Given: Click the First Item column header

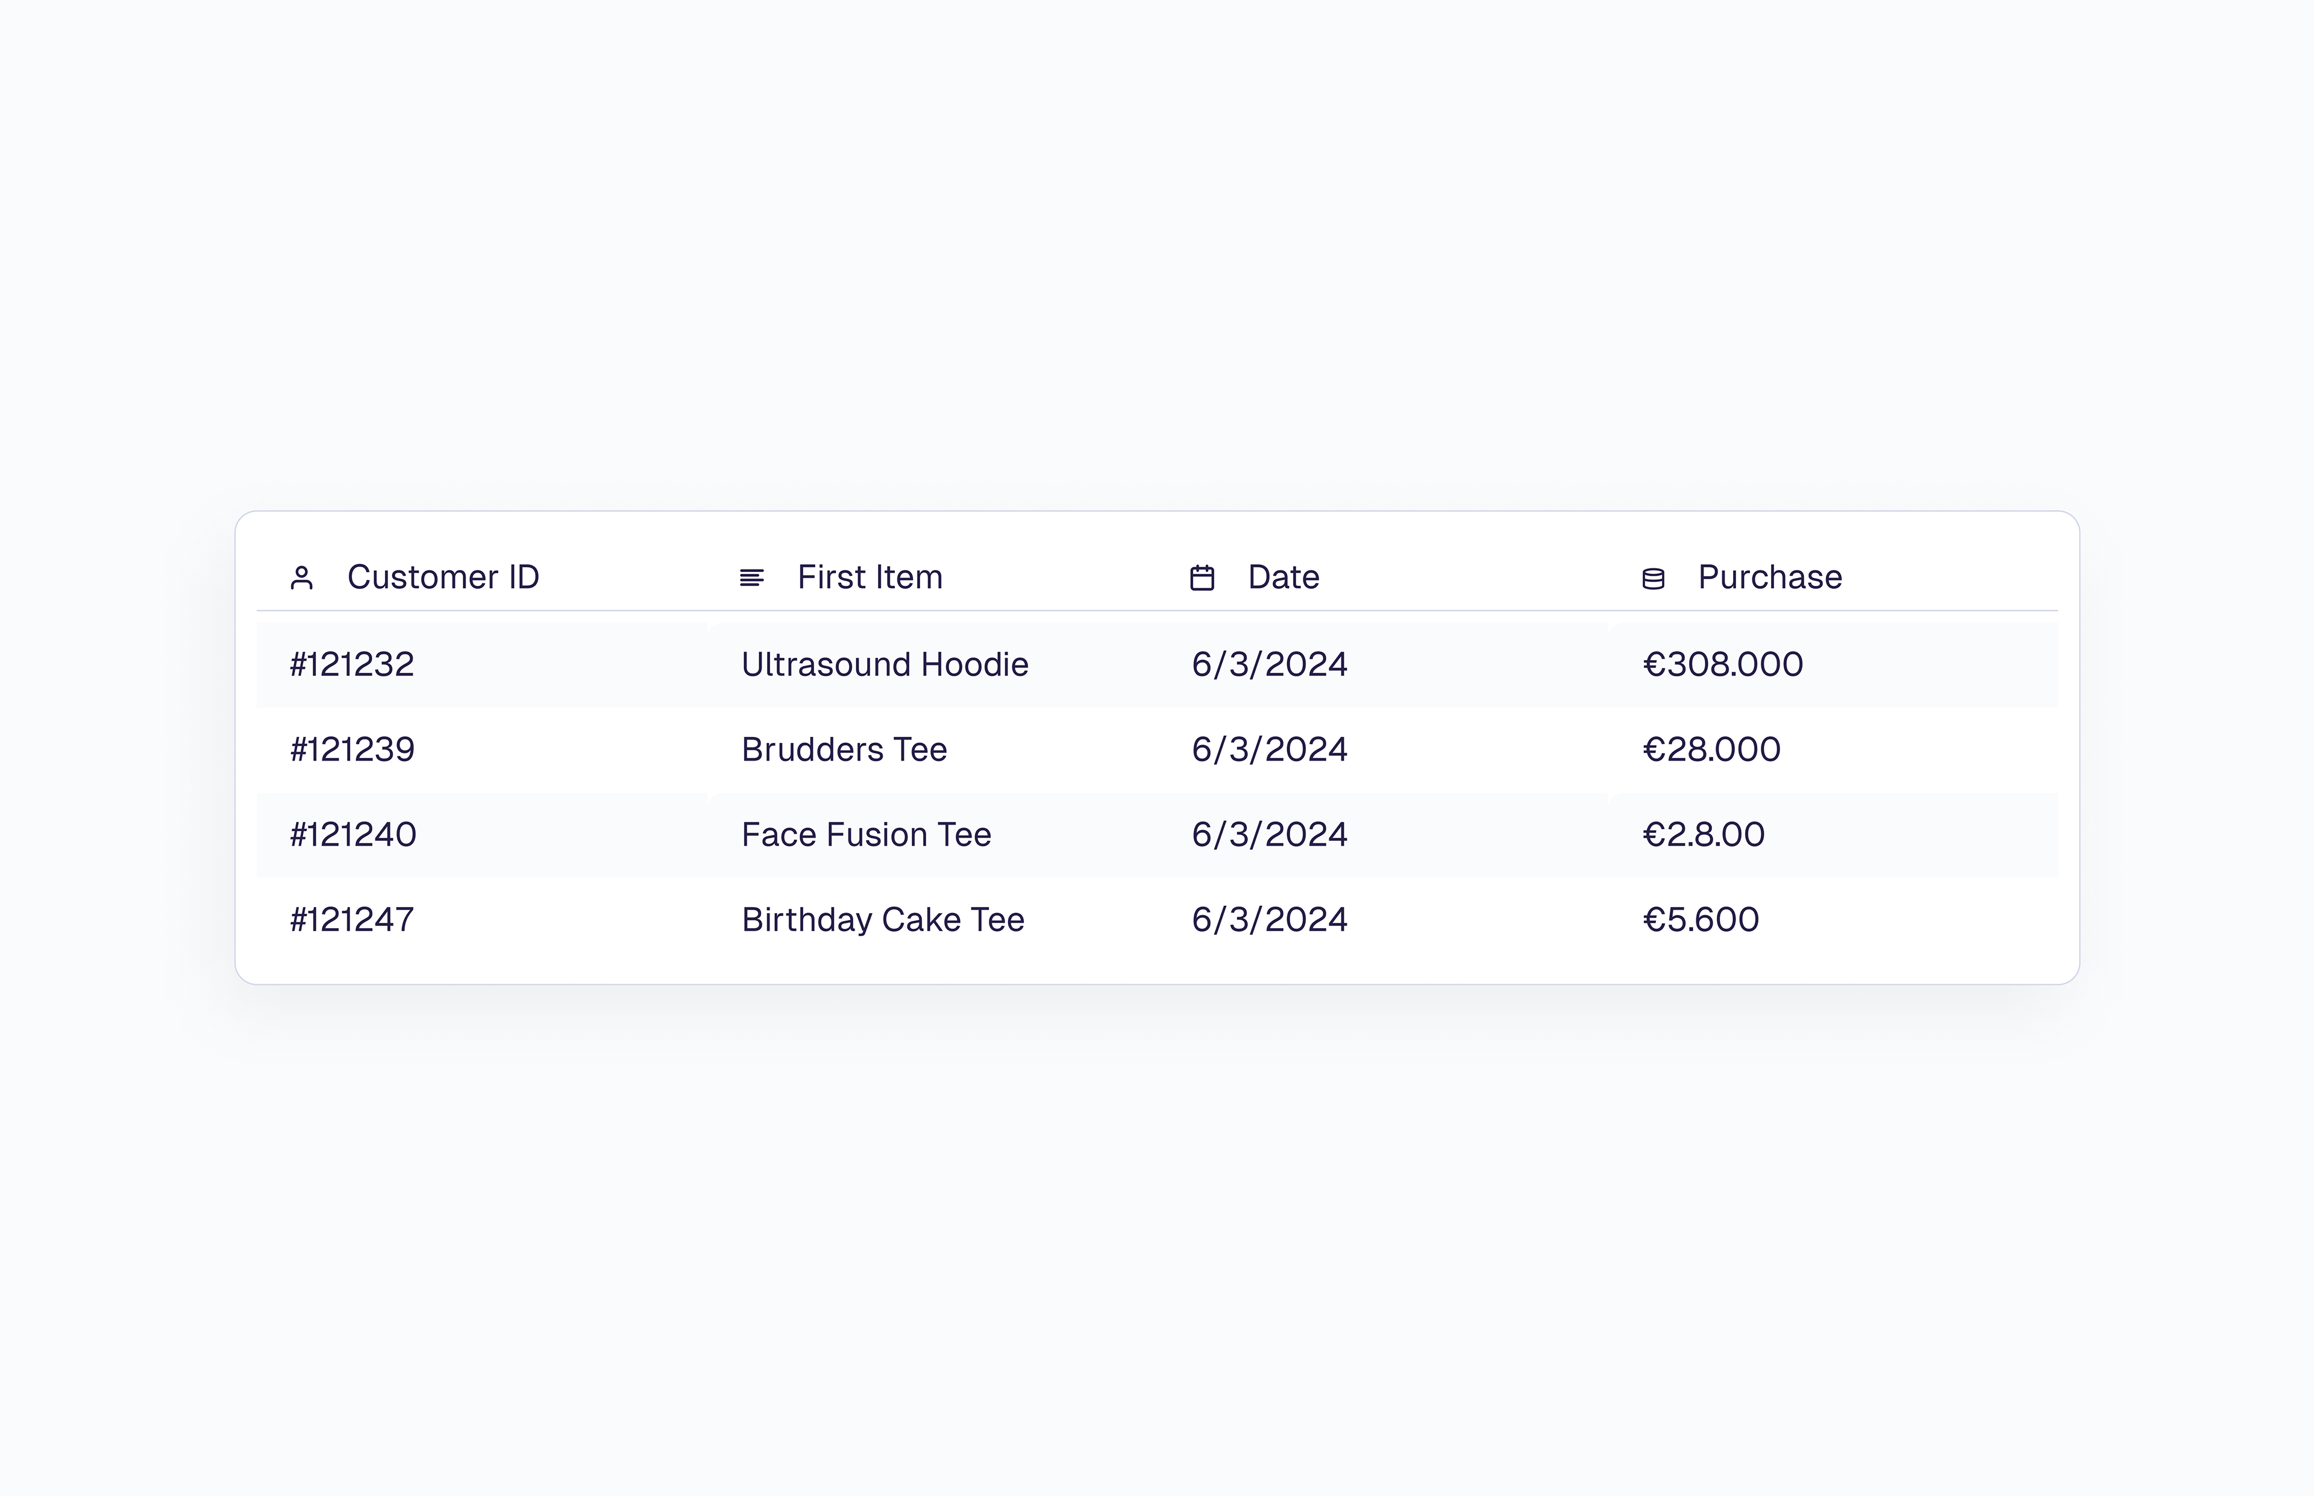Looking at the screenshot, I should (x=869, y=577).
